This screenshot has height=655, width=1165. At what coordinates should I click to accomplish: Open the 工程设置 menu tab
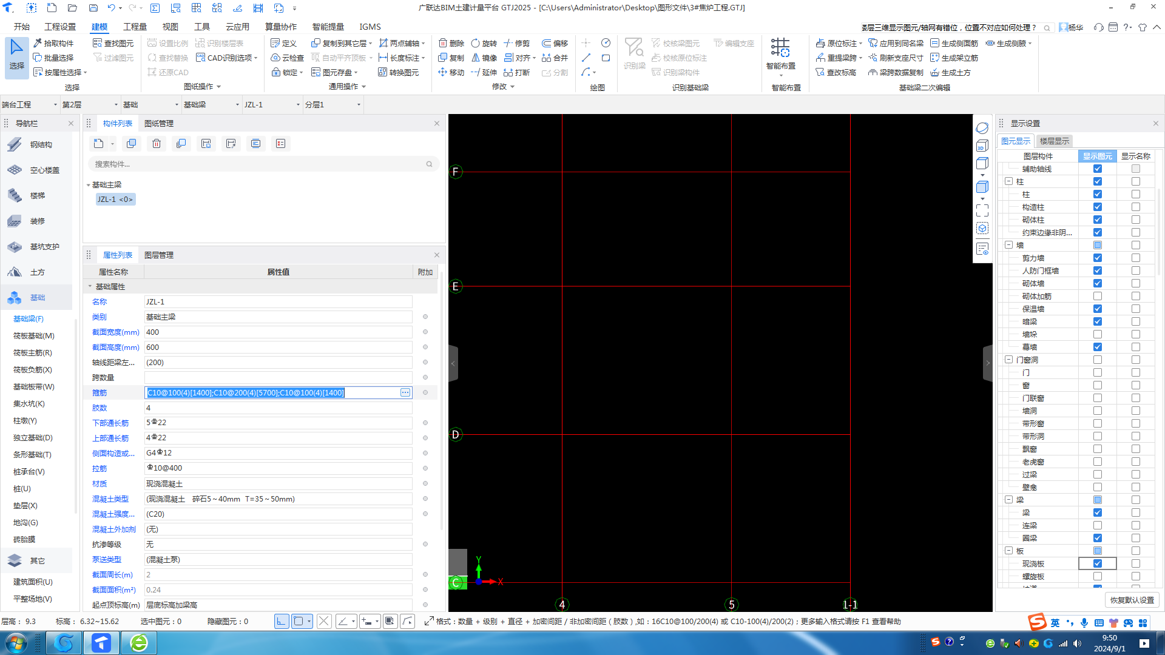(x=60, y=27)
